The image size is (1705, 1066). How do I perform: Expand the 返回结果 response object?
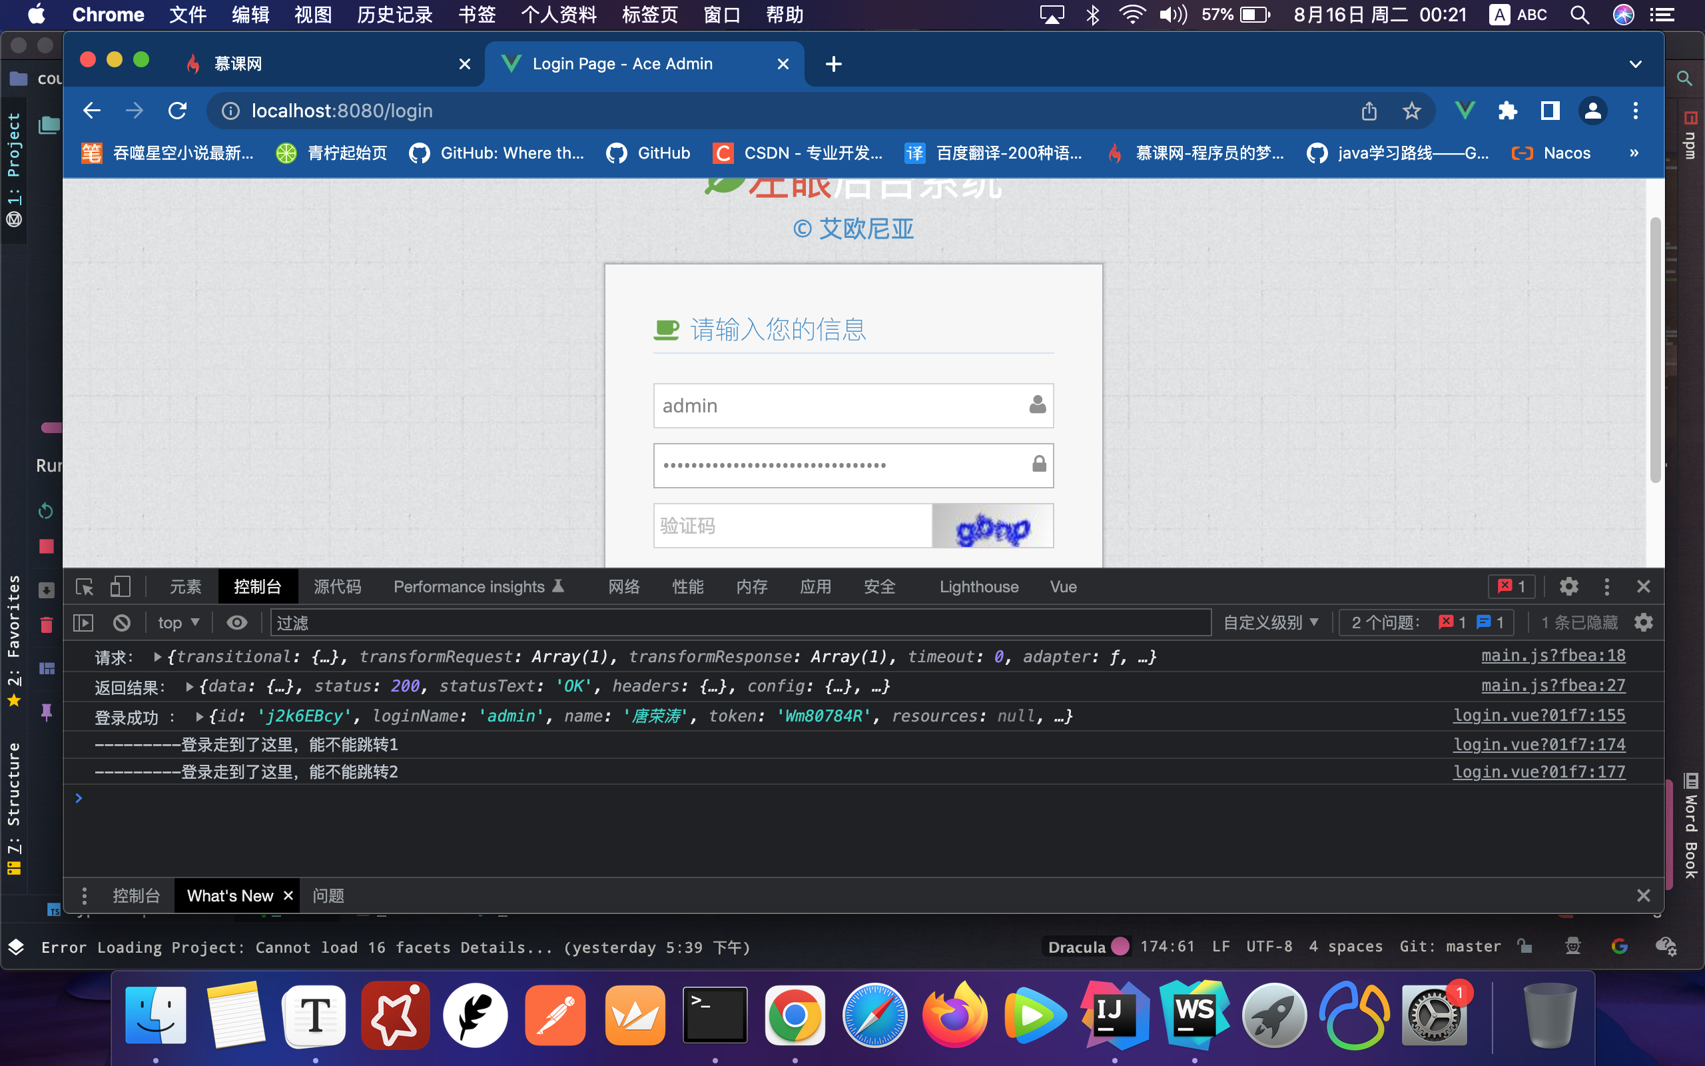pos(190,686)
